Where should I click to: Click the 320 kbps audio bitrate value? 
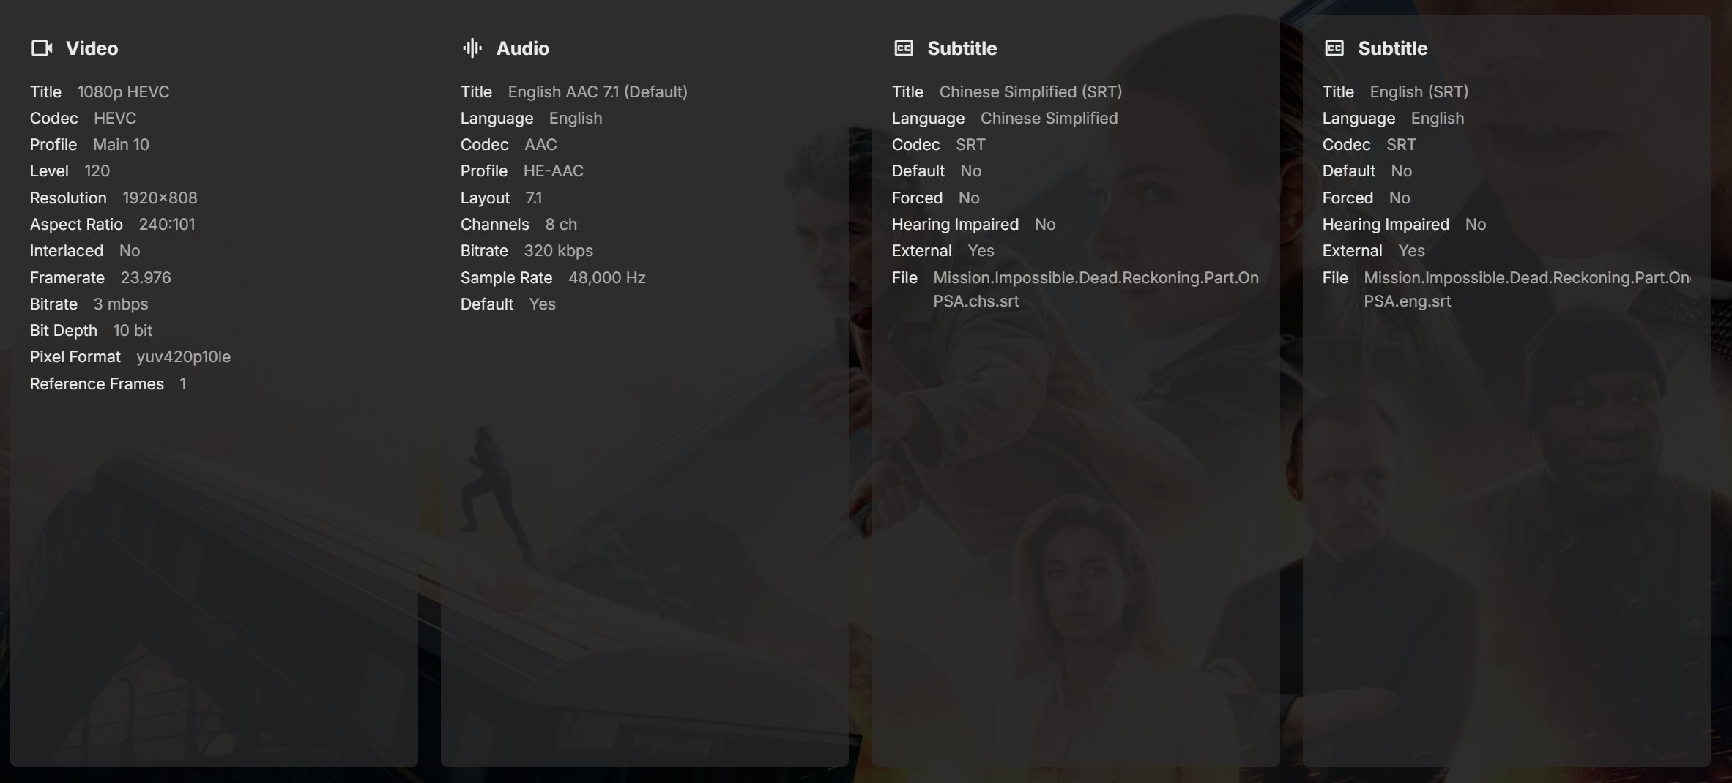pos(558,251)
